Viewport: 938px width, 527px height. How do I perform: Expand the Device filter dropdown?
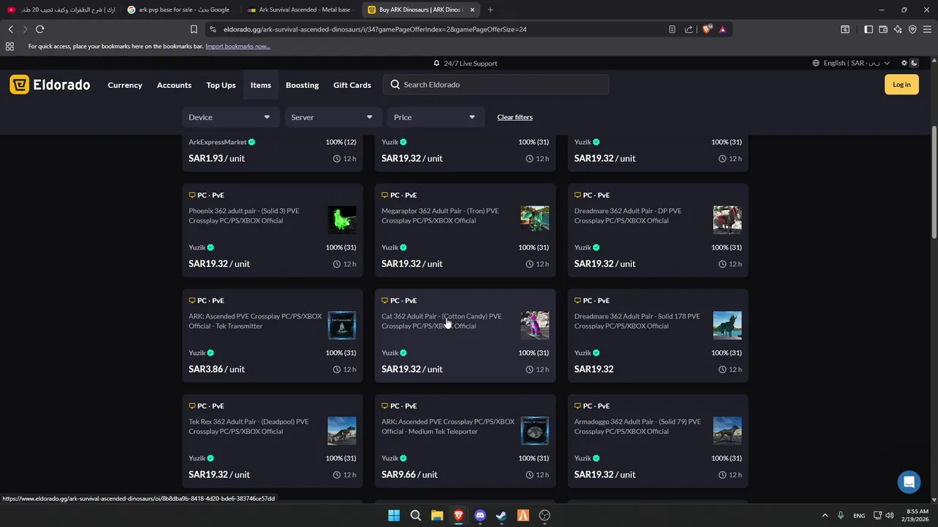(229, 117)
